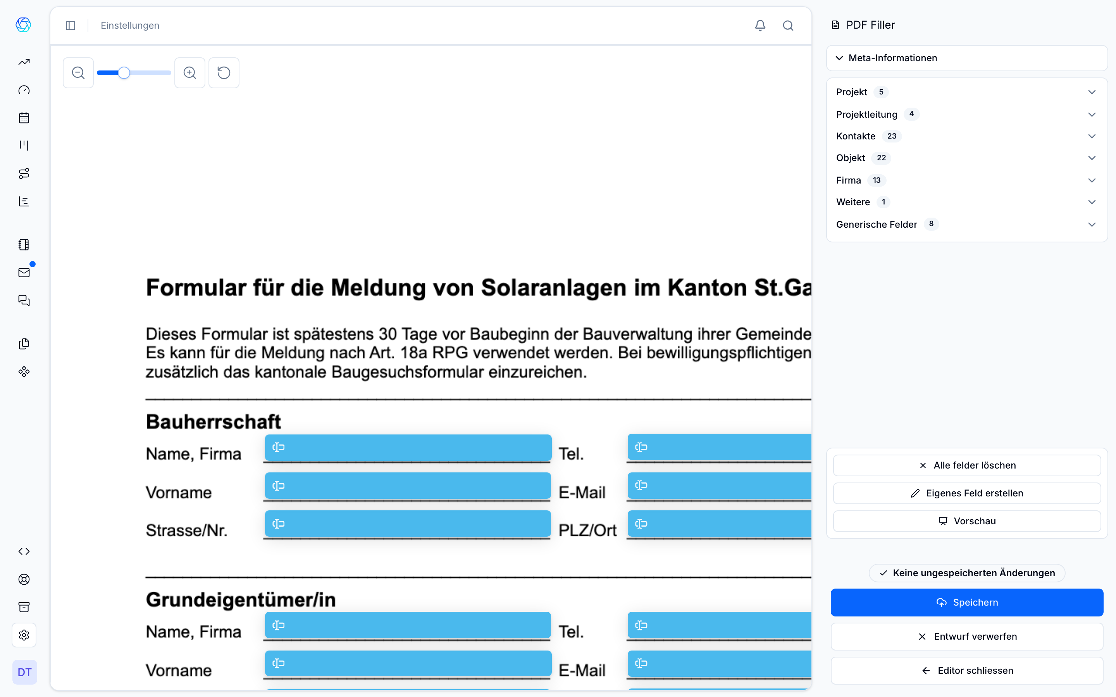Click the zoom-in magnifier above the PDF
This screenshot has width=1116, height=697.
[x=189, y=72]
